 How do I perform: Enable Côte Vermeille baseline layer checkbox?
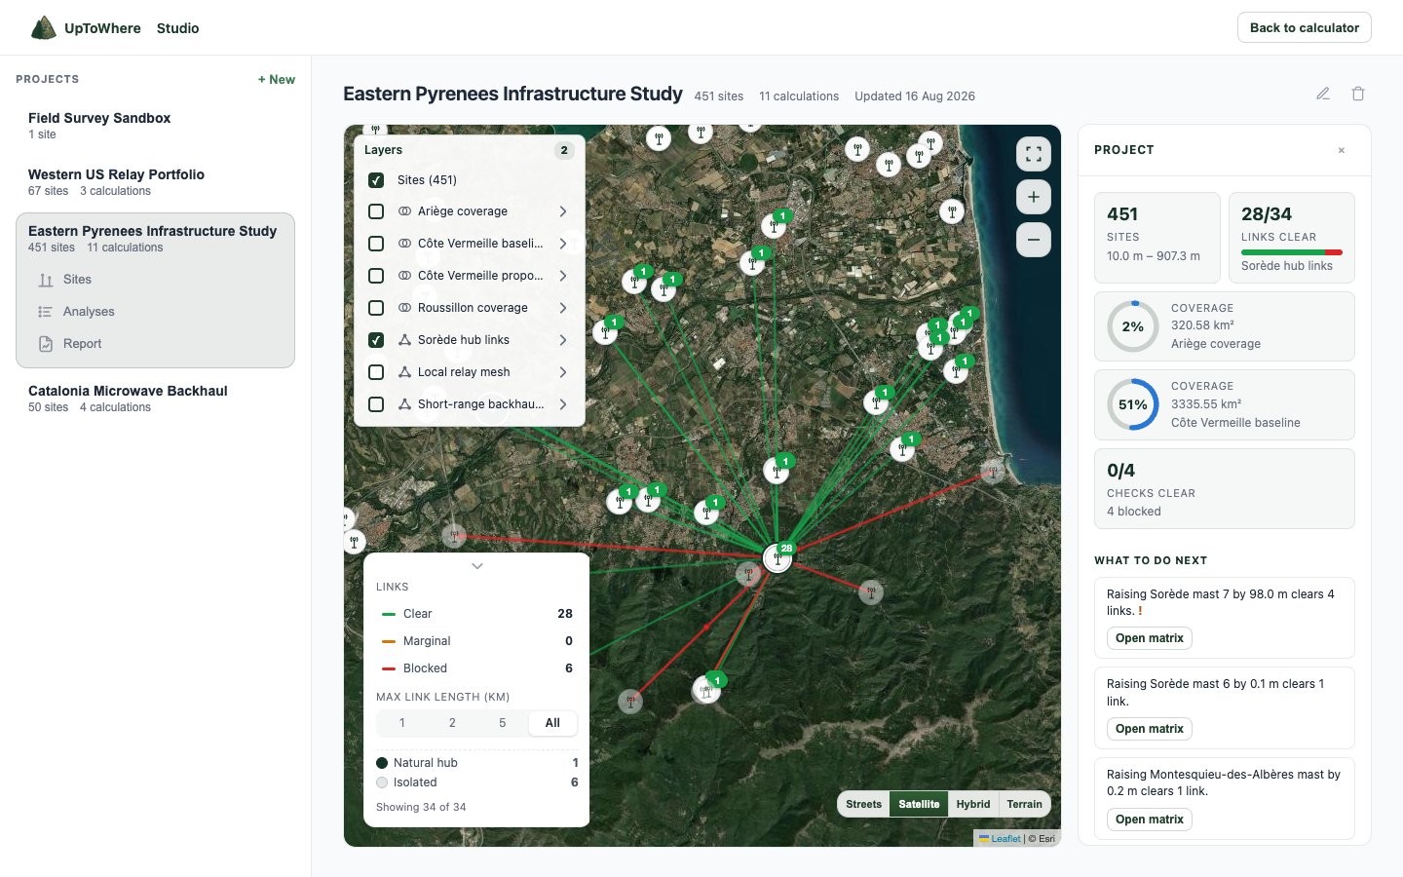click(376, 244)
